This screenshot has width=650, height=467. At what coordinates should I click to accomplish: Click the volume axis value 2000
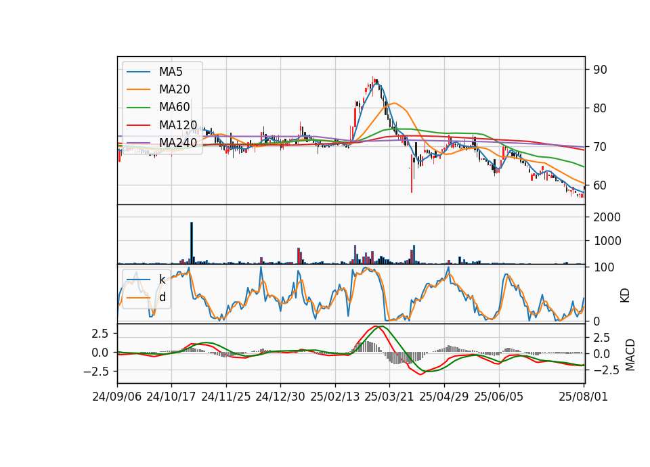click(607, 217)
